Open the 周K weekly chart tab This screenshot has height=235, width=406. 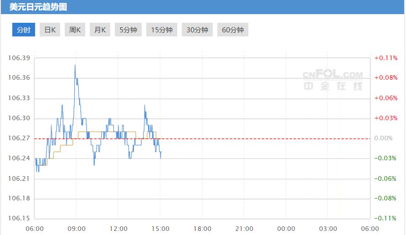click(x=75, y=30)
